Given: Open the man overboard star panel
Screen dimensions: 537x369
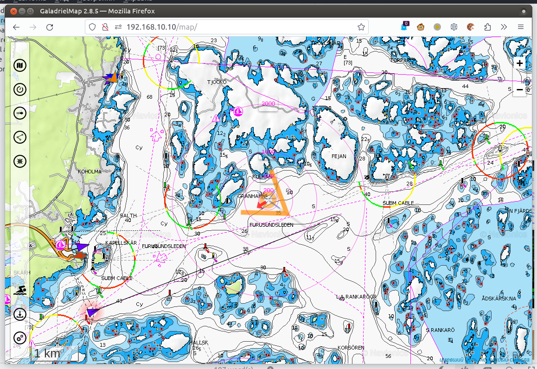Looking at the screenshot, I should 20,161.
